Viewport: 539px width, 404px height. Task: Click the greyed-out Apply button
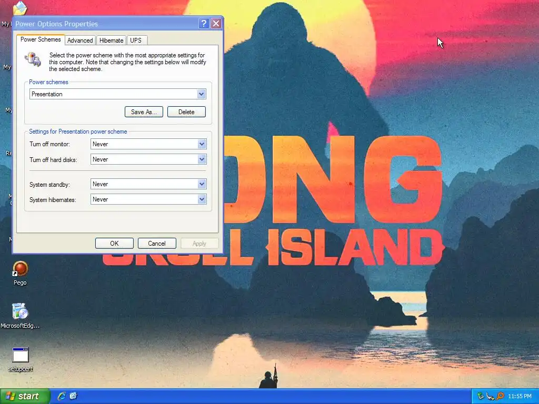pyautogui.click(x=199, y=243)
